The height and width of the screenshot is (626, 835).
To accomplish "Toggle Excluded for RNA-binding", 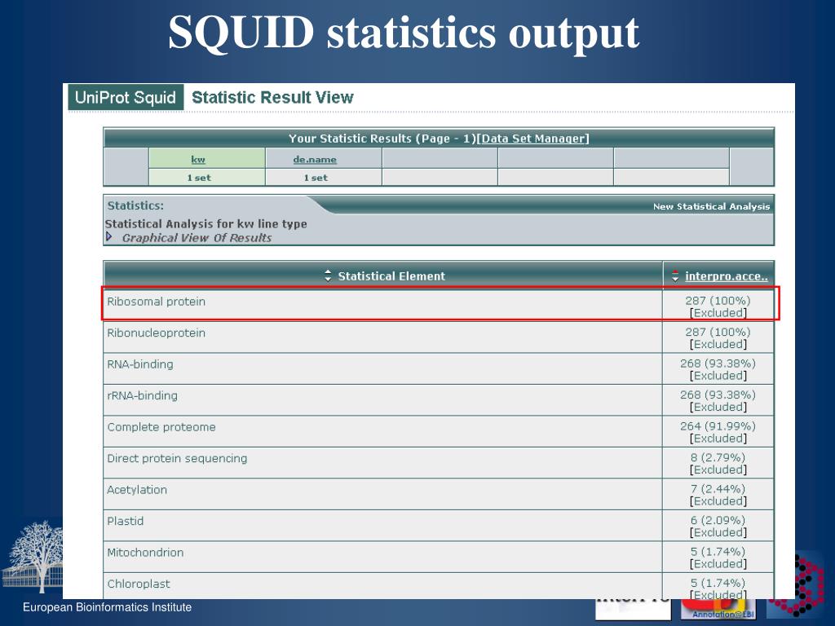I will 718,376.
